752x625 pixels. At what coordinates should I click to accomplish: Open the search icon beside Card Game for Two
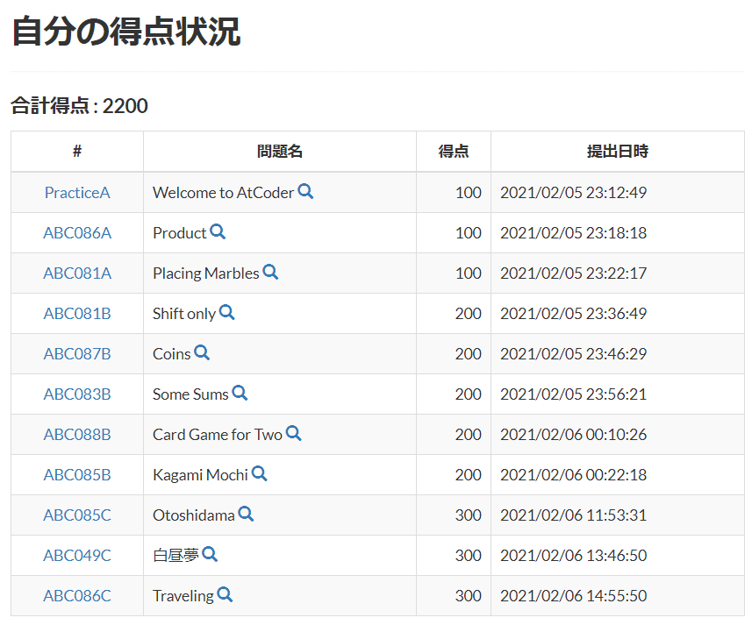click(293, 434)
